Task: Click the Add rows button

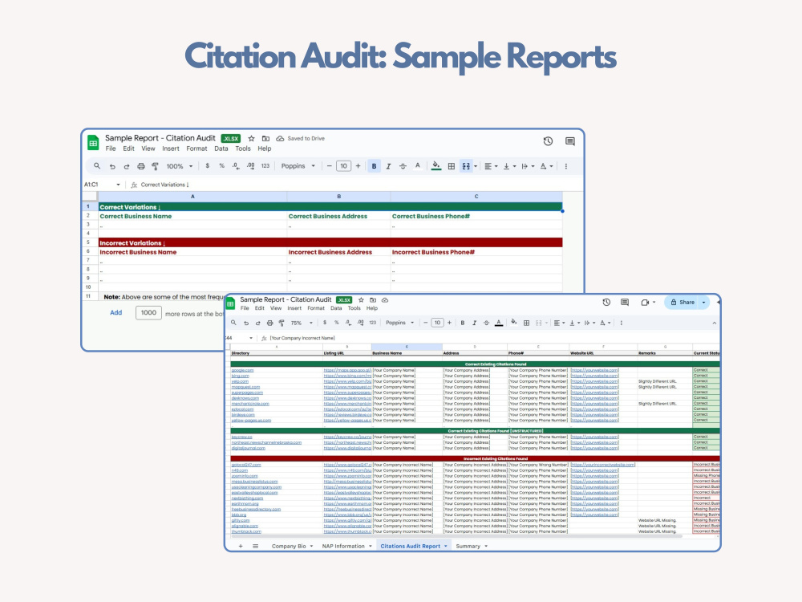Action: (x=116, y=312)
